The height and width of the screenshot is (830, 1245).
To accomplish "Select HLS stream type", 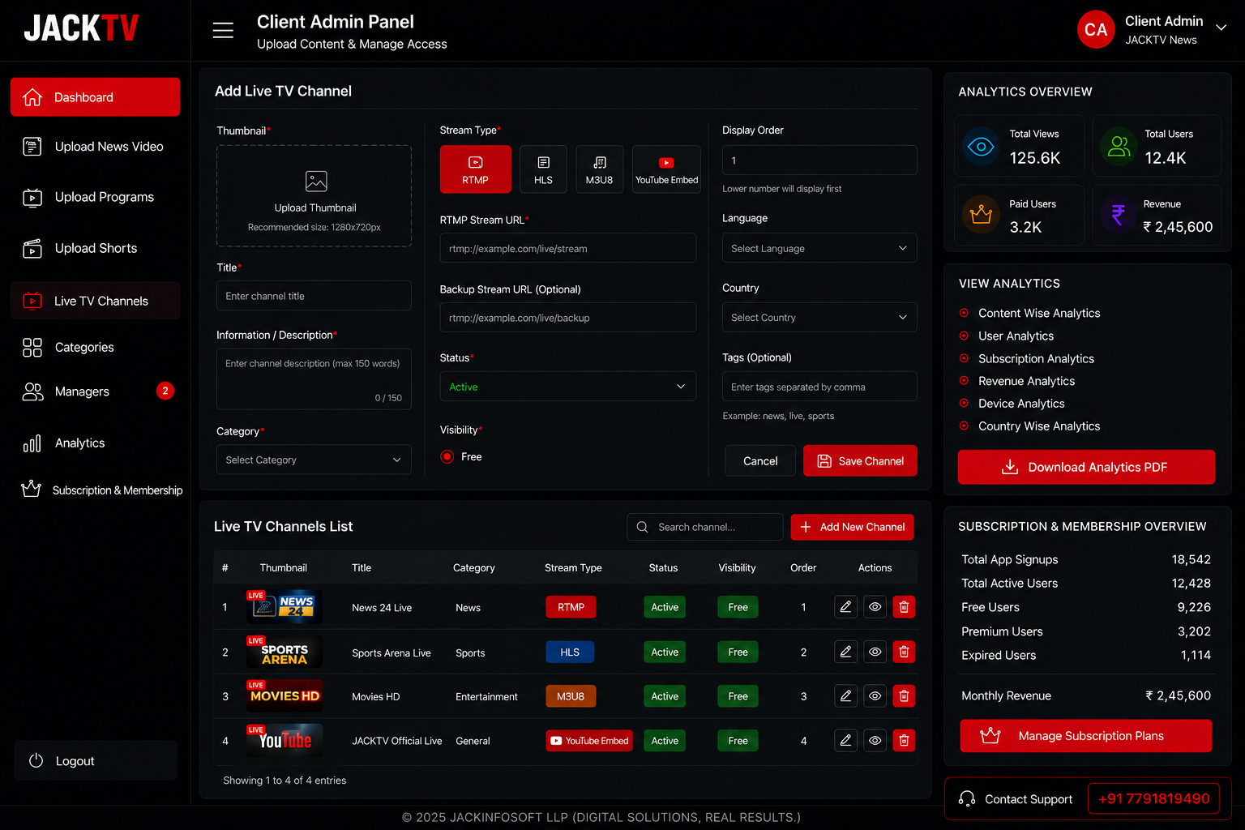I will 543,169.
